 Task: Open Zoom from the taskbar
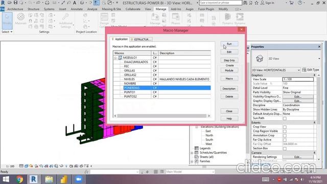(x=79, y=179)
